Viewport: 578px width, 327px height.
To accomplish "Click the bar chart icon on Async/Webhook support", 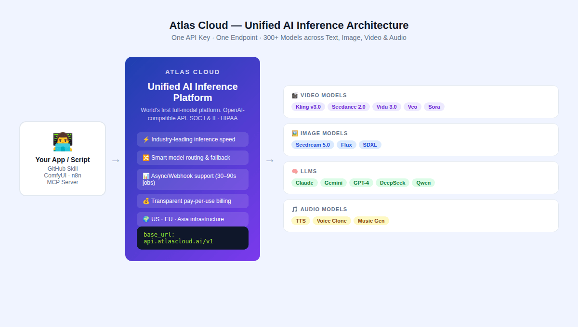I will [x=146, y=176].
